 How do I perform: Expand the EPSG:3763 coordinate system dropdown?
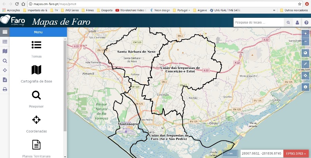coord(296,153)
